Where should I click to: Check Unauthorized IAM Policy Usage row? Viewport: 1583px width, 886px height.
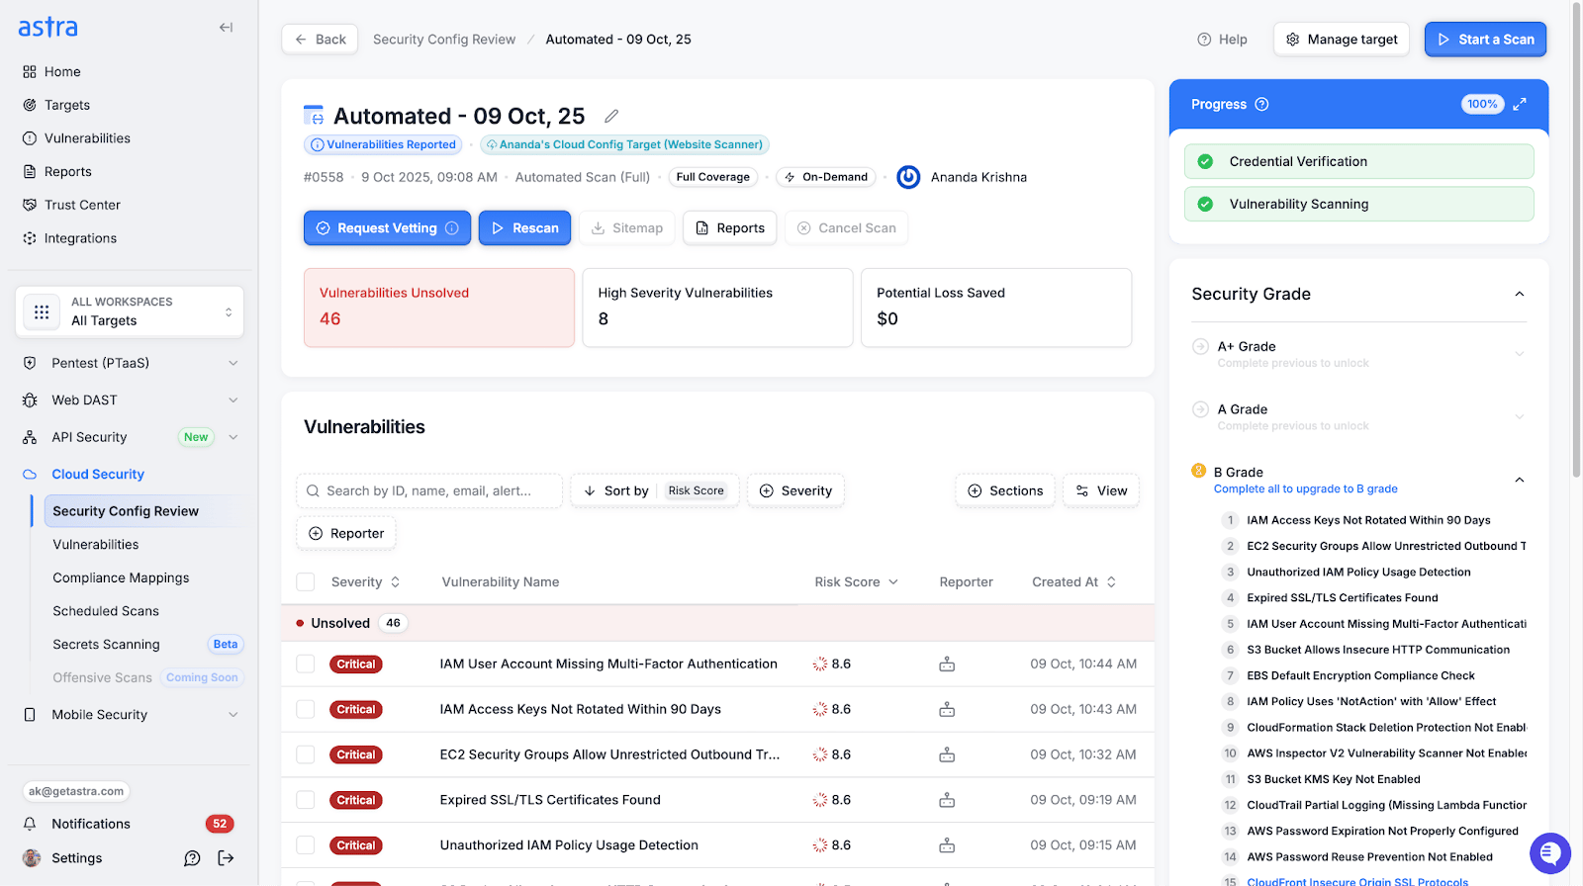click(x=306, y=845)
